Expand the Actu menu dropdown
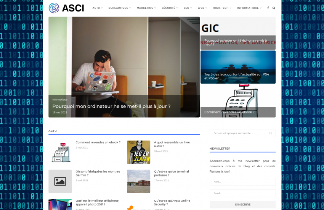This screenshot has width=324, height=210. [98, 8]
